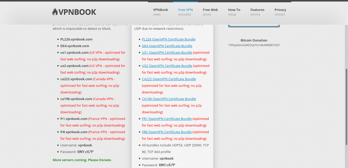Select DE4.vpnbook.com server text
348x168 pixels.
pos(75,46)
